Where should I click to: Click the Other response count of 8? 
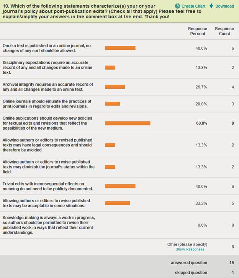tap(232, 247)
